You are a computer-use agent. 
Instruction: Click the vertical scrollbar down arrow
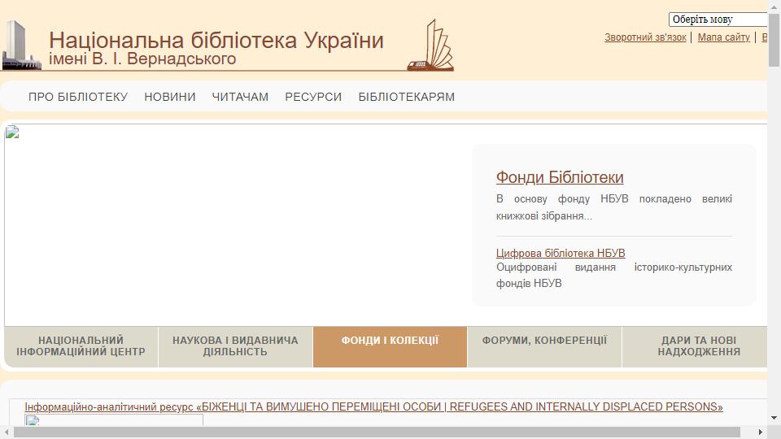pyautogui.click(x=774, y=418)
